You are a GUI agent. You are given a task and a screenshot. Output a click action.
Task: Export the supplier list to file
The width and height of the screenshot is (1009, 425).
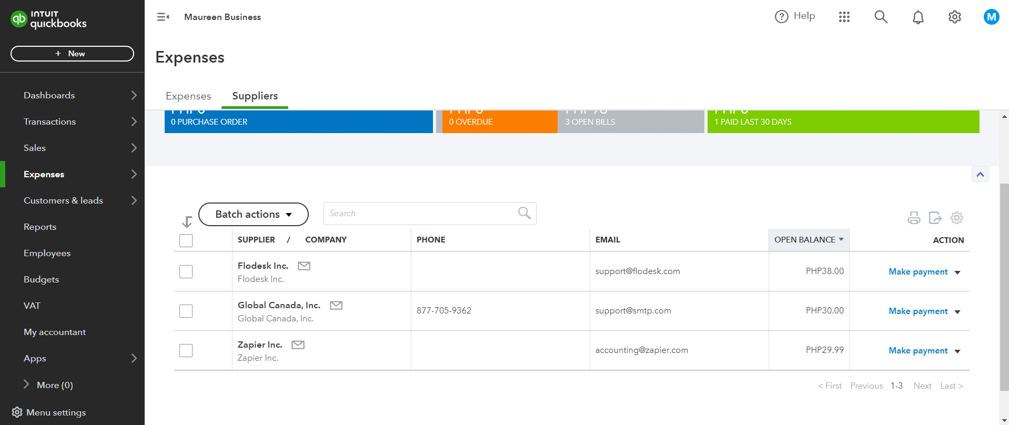click(x=935, y=218)
